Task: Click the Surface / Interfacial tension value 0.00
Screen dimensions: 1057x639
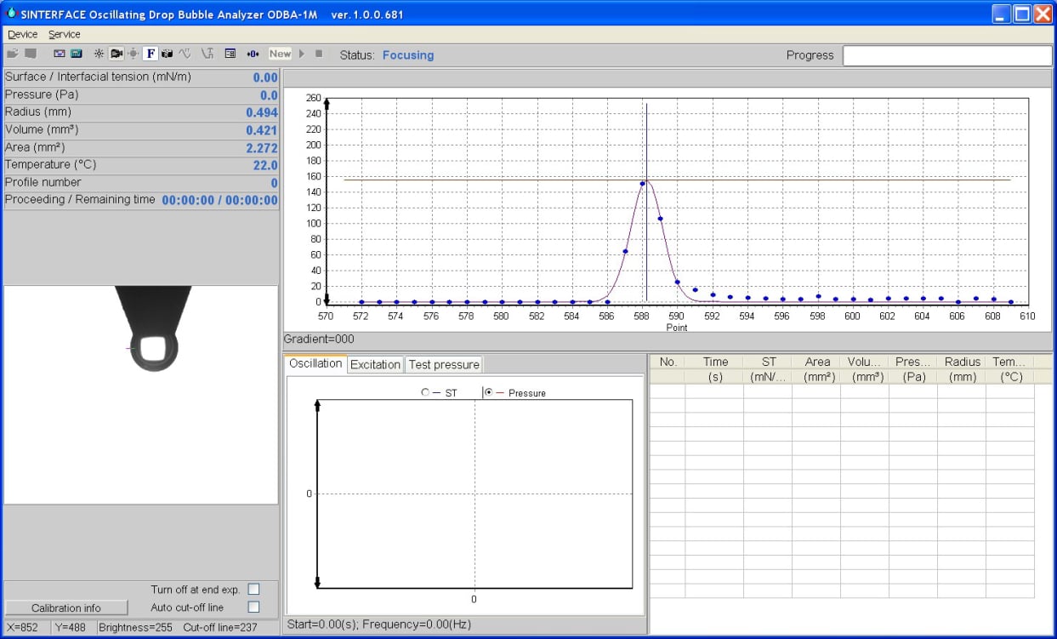Action: click(x=265, y=77)
